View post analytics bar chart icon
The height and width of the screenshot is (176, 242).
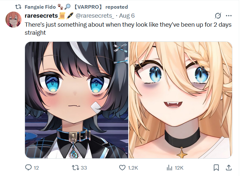pos(169,168)
